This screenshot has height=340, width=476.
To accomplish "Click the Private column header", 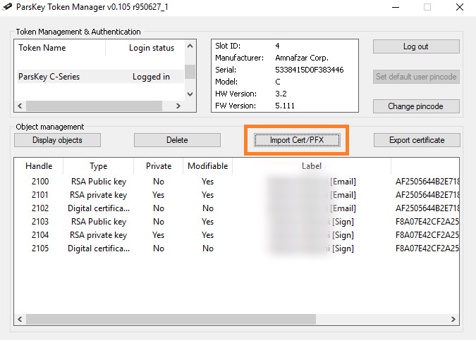I will [159, 166].
